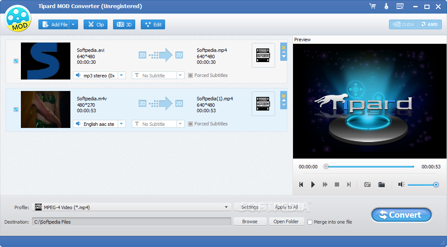Uncheck the Softpedia.avi file checkbox
The width and height of the screenshot is (447, 247).
16,61
